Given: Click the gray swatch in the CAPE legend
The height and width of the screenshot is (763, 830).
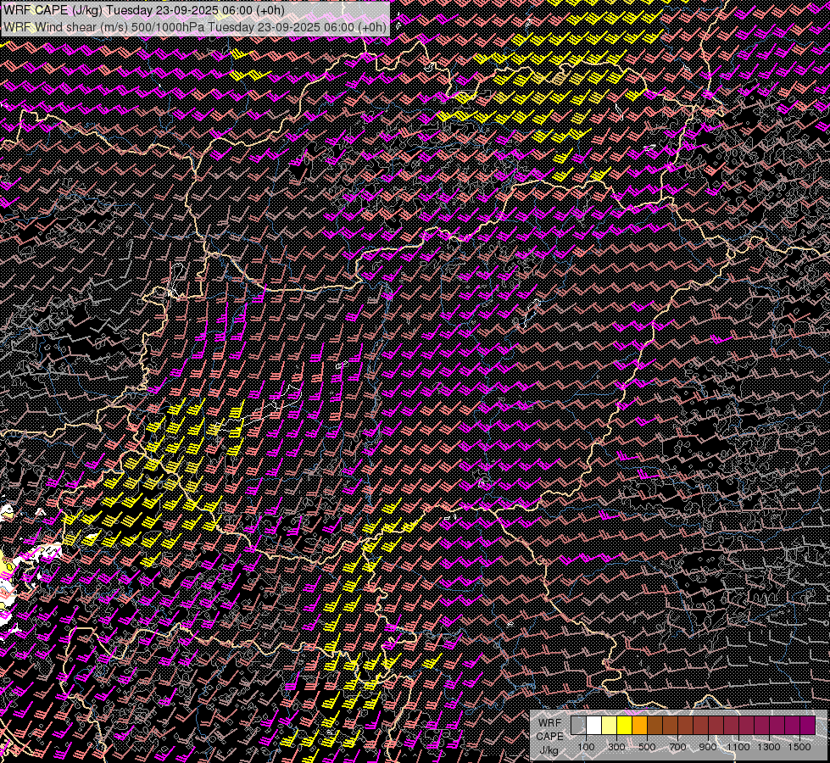Looking at the screenshot, I should click(578, 726).
